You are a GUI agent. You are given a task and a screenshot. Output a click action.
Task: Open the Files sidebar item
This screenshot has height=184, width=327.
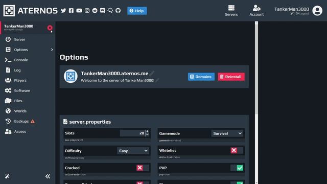point(28,101)
